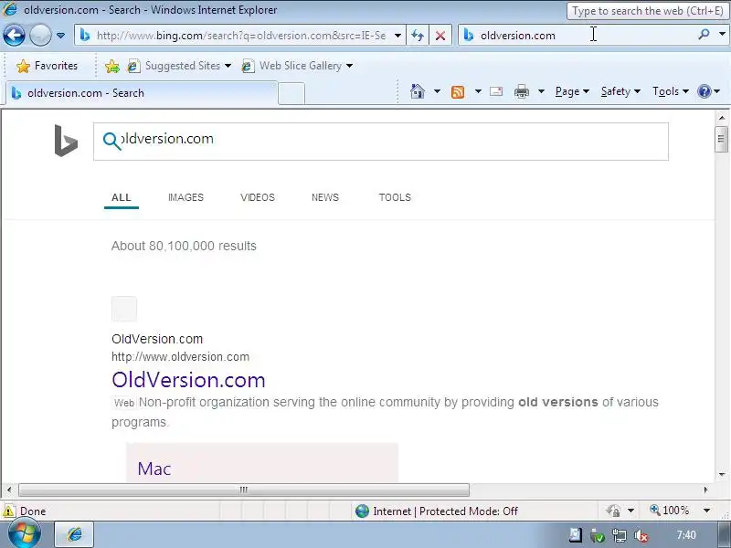Click the horizontal scrollbar thumb
Viewport: 731px width, 548px height.
coord(244,490)
